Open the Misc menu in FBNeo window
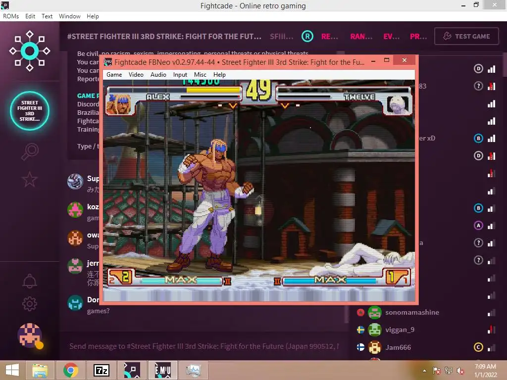This screenshot has height=380, width=507. click(200, 75)
